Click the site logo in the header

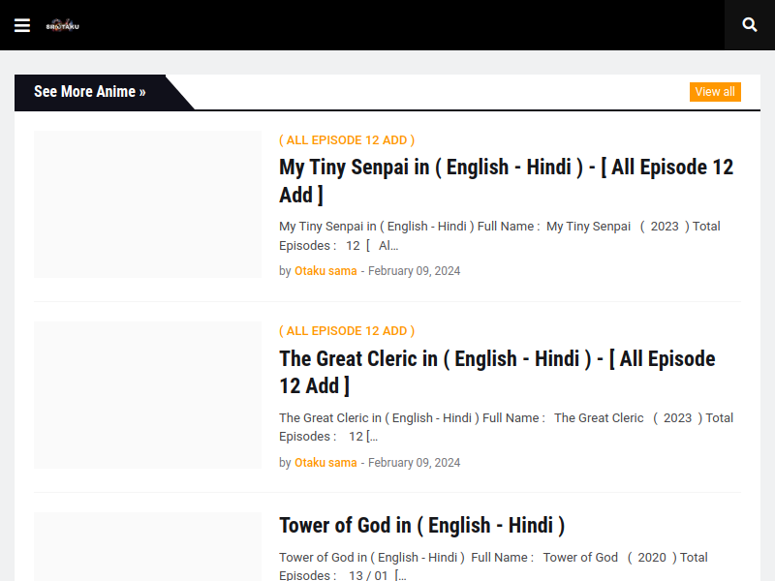(63, 25)
